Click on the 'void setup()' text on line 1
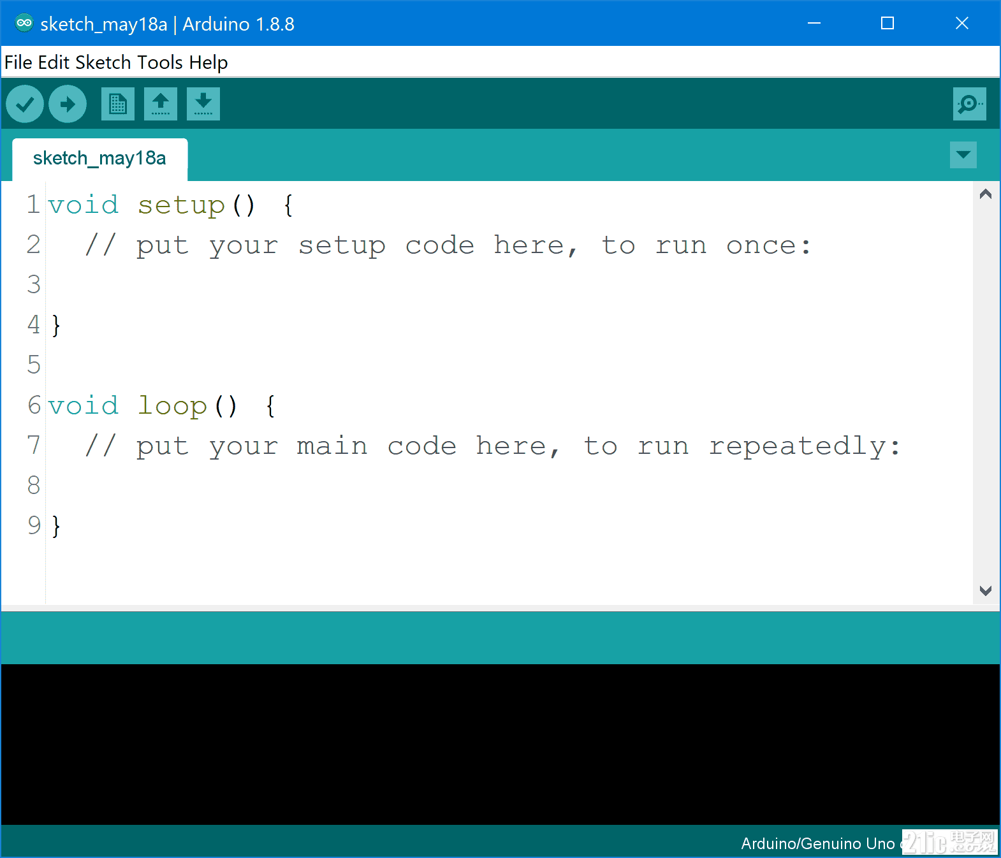Viewport: 1001px width, 858px height. click(152, 205)
